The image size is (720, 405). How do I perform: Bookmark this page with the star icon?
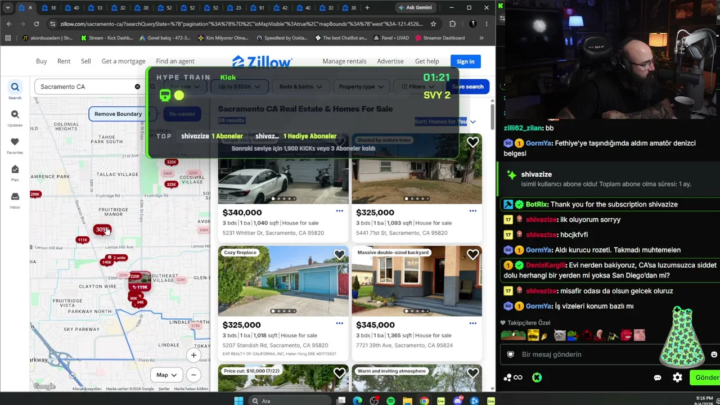[433, 24]
